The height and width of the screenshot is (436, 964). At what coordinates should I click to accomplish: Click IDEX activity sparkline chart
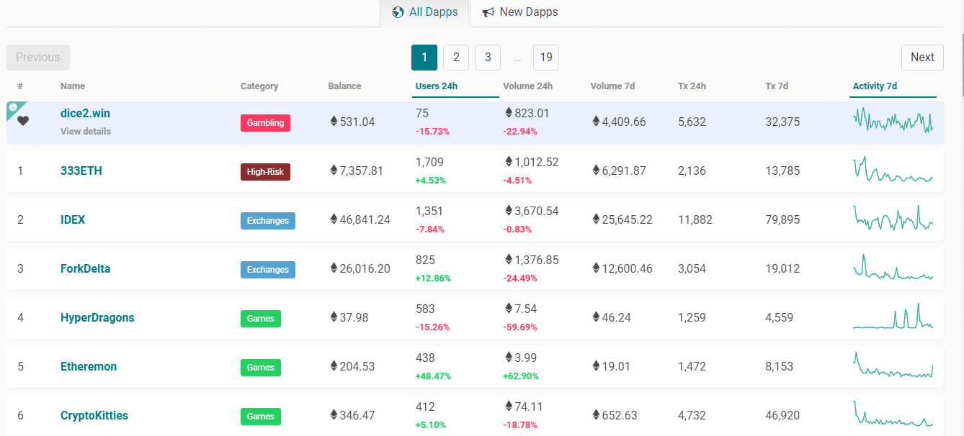pos(893,218)
